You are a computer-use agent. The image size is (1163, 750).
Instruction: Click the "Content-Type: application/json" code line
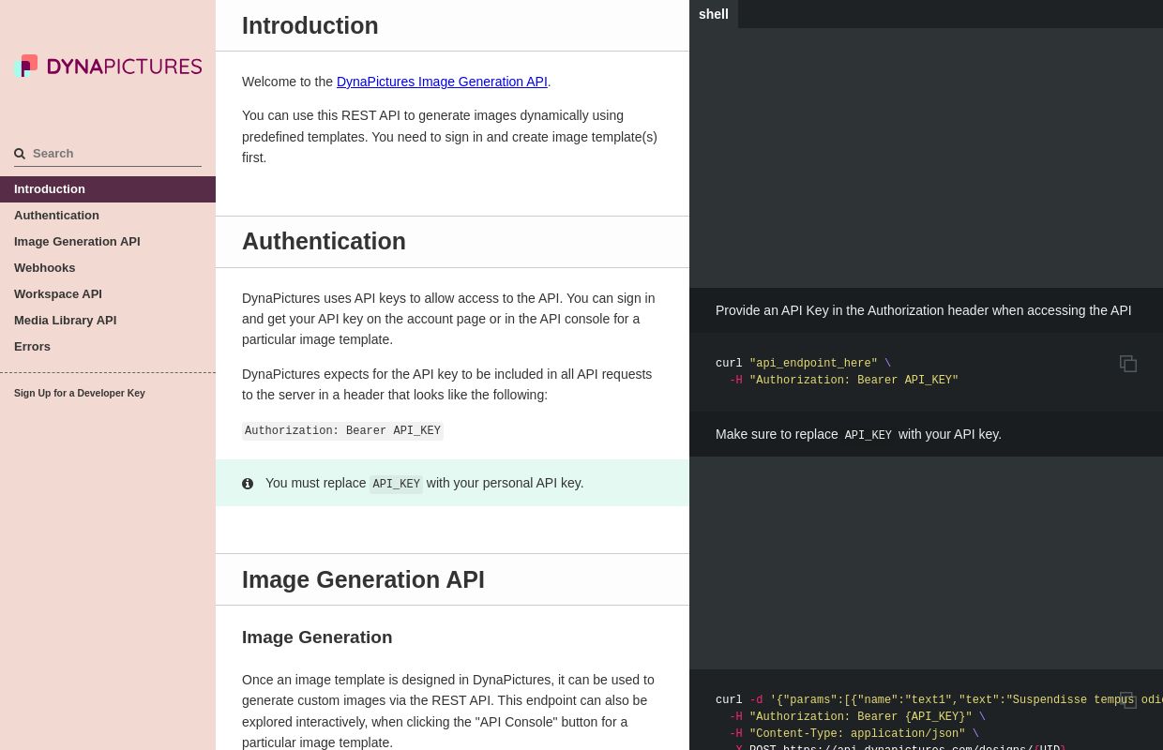tap(854, 734)
